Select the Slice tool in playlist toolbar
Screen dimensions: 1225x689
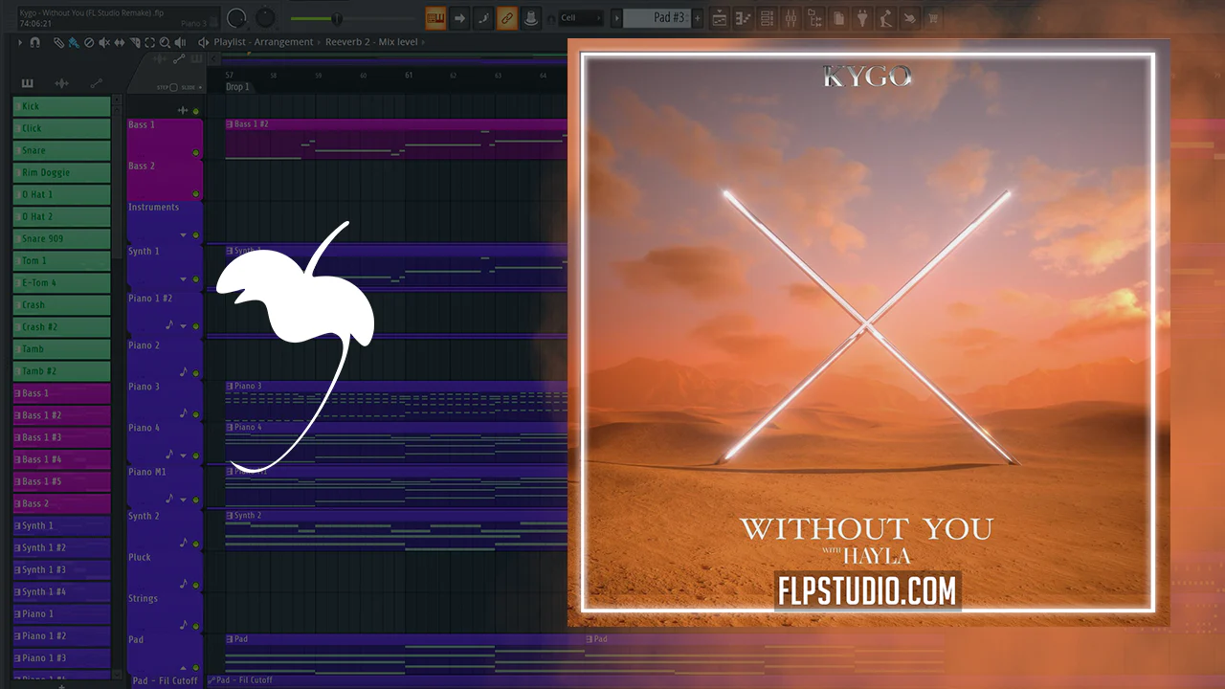(x=135, y=43)
